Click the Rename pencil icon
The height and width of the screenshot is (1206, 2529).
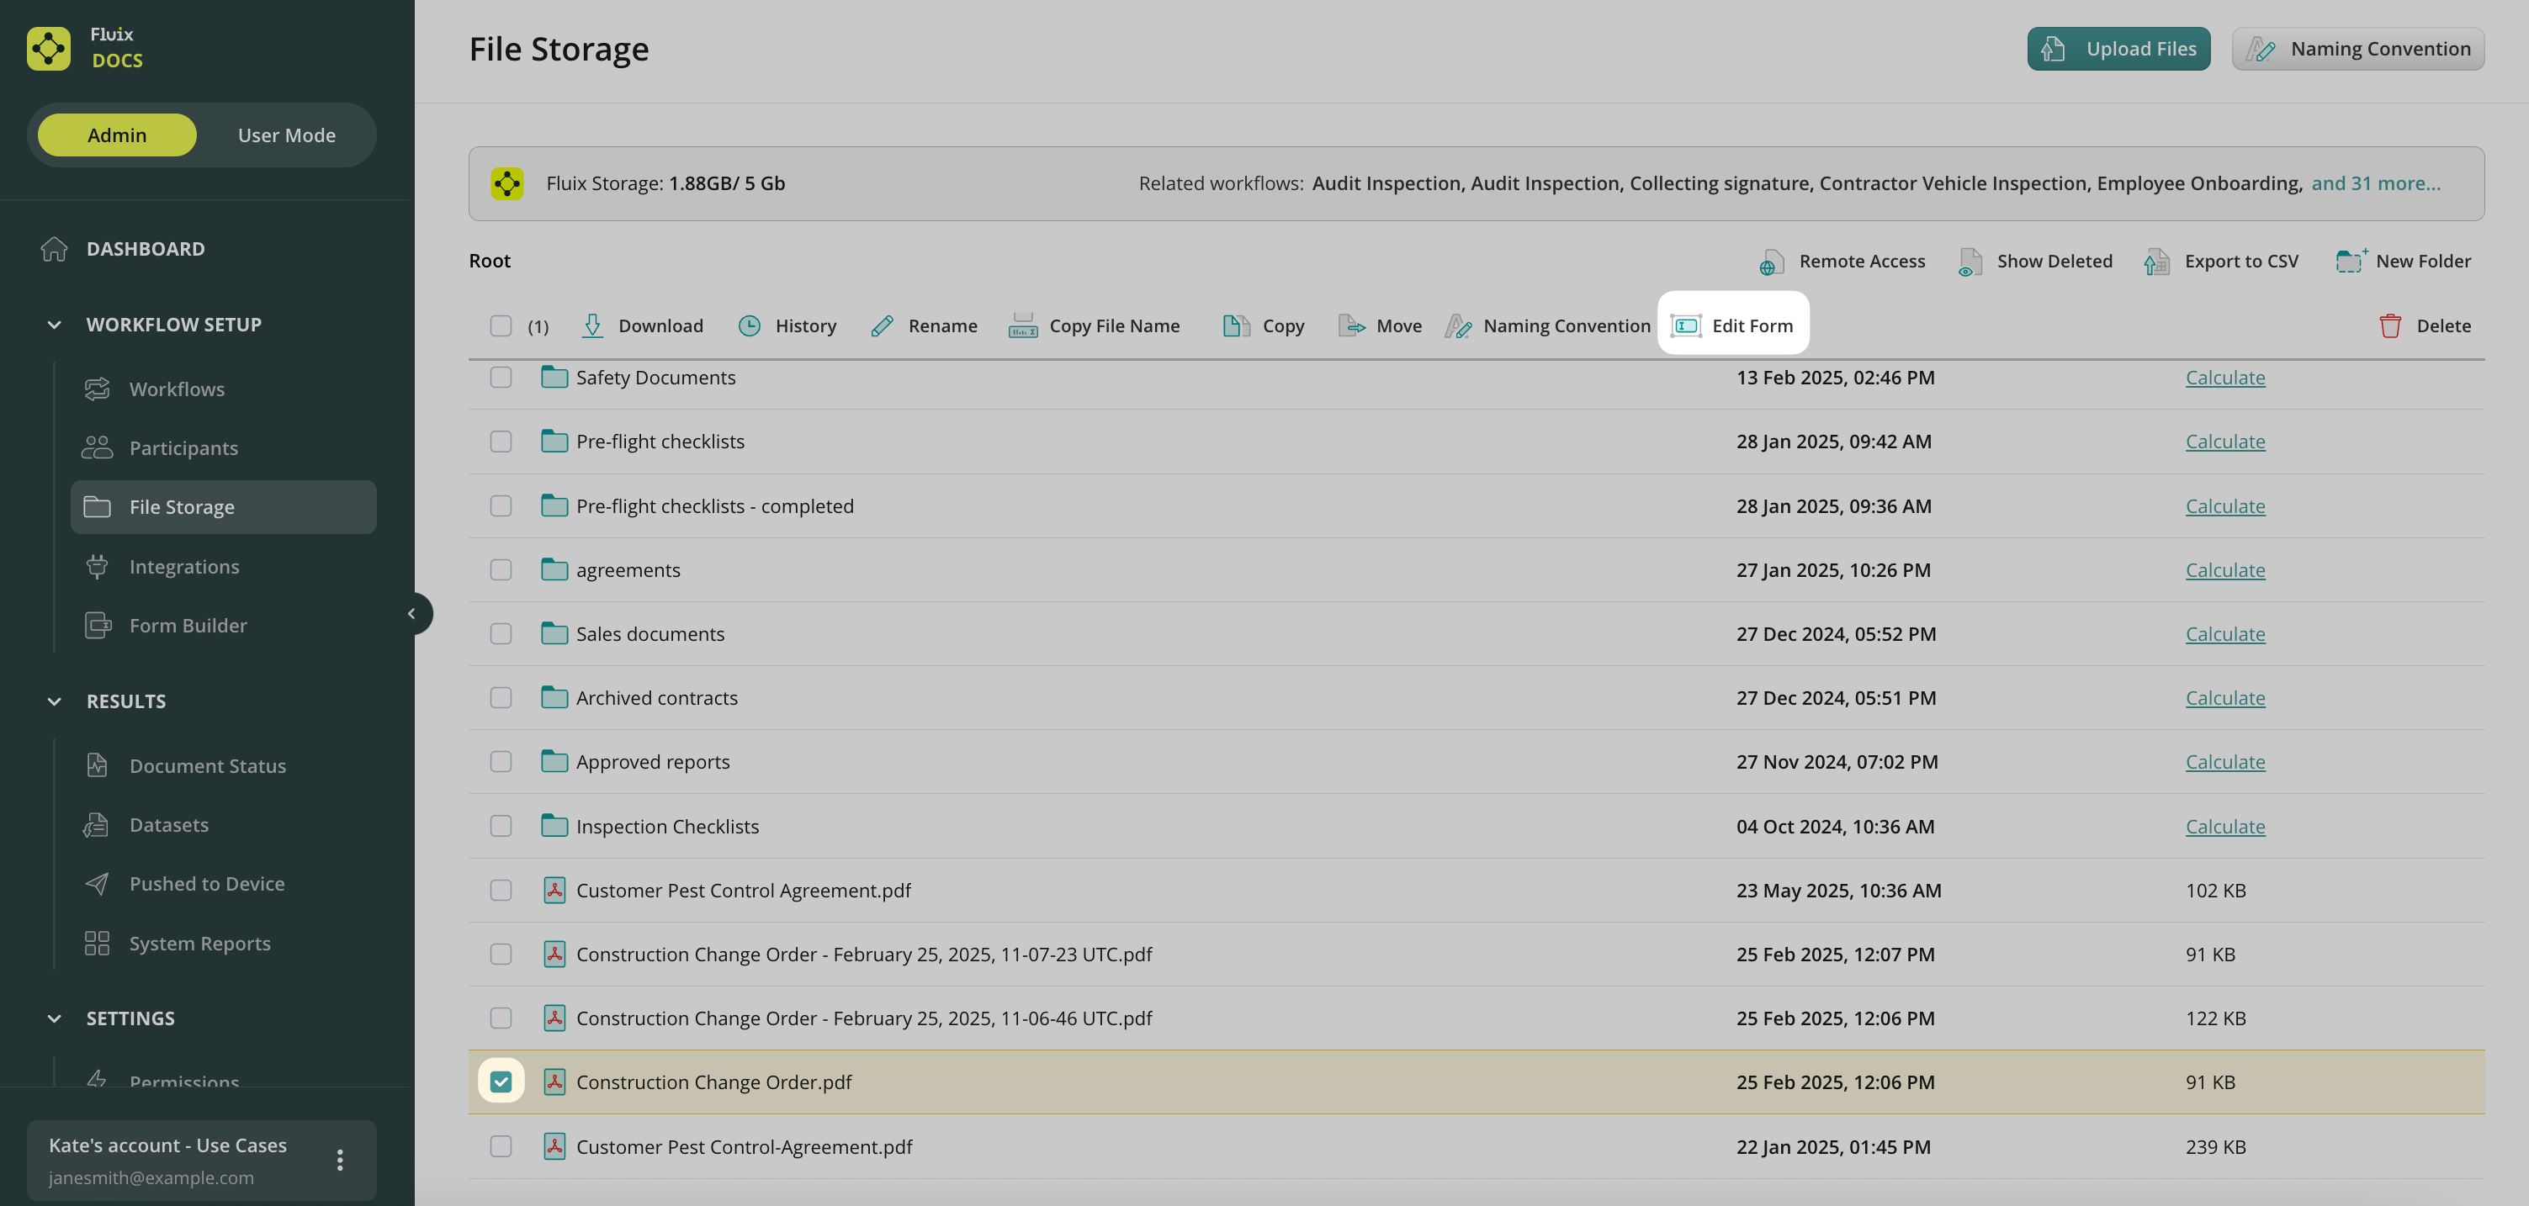882,325
